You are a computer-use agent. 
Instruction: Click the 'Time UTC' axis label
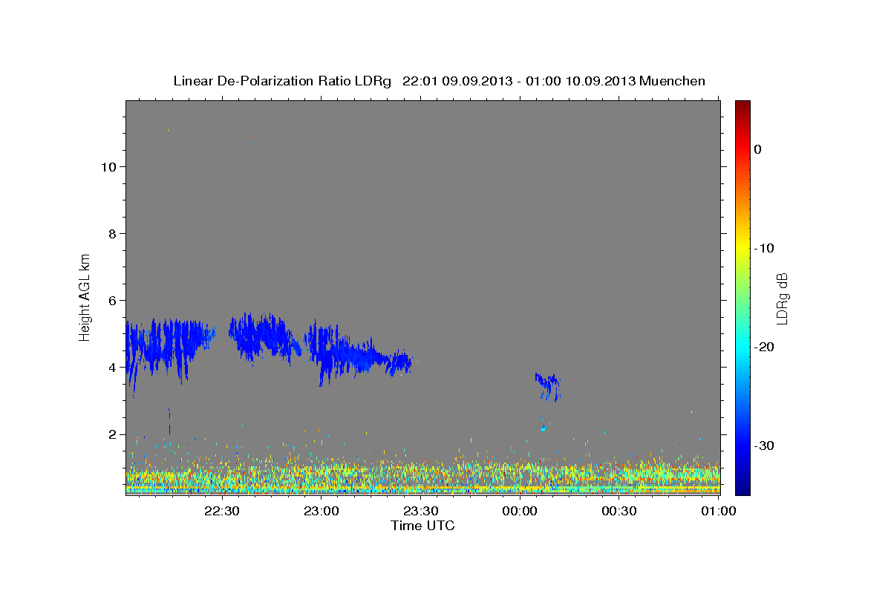422,526
